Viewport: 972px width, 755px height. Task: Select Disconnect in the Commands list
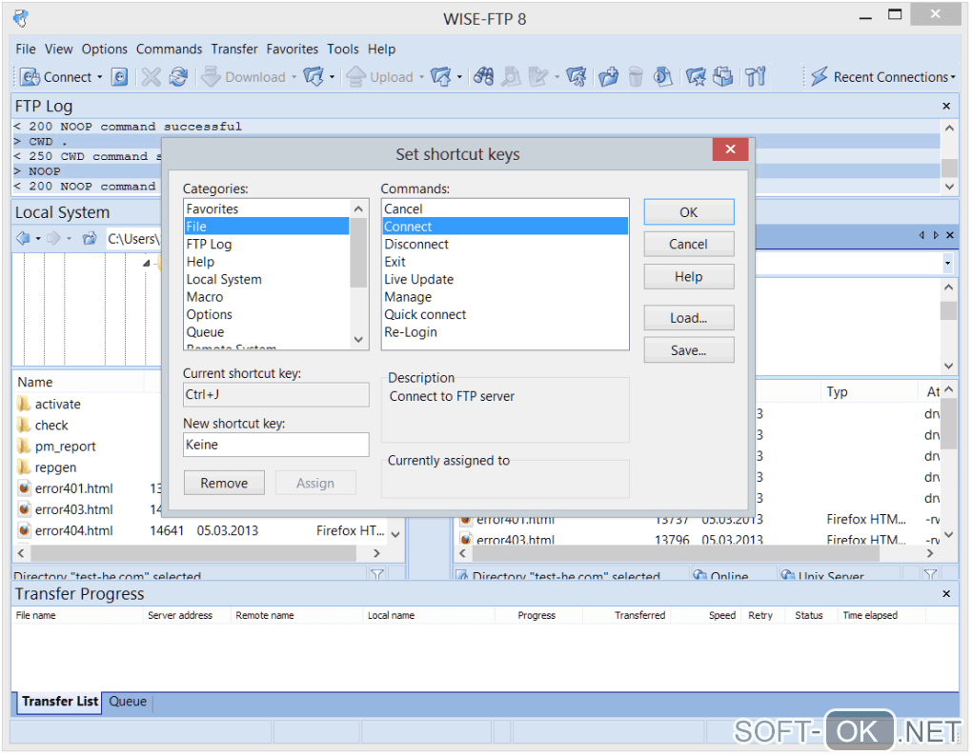[505, 245]
